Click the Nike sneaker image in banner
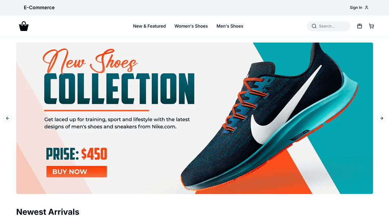 pos(269,117)
